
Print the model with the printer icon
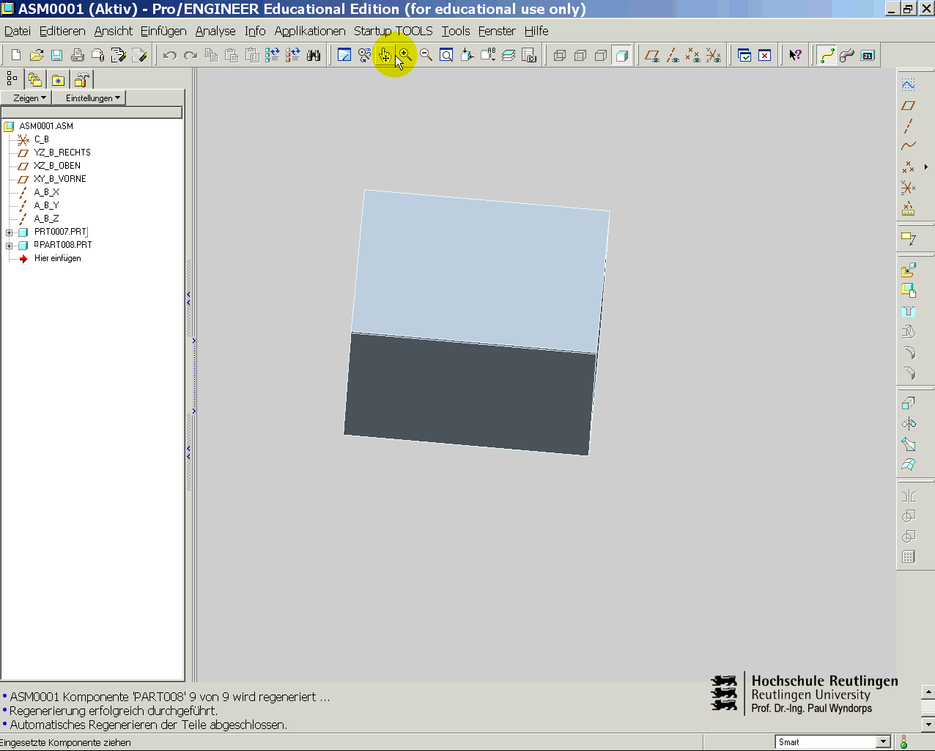click(78, 55)
